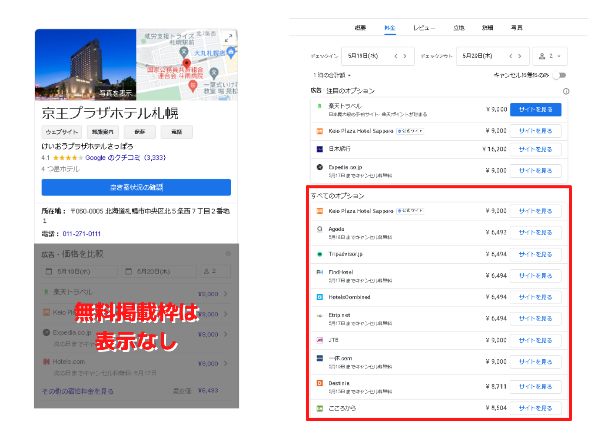Click サイトを見る for Destinia

[x=535, y=387]
